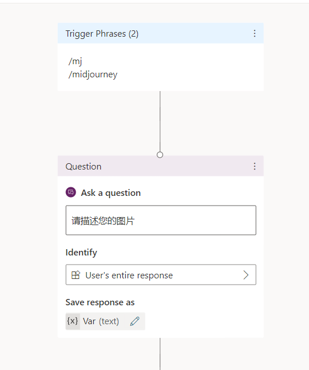
Task: Click into the question text input box
Action: pyautogui.click(x=161, y=220)
